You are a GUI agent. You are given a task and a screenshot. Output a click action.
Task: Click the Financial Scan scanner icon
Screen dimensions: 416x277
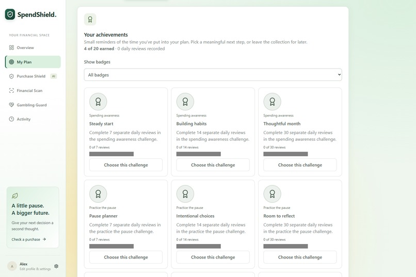pyautogui.click(x=11, y=91)
